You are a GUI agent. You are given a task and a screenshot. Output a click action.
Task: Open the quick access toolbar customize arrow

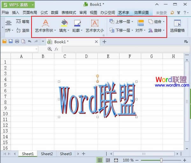click(43, 41)
